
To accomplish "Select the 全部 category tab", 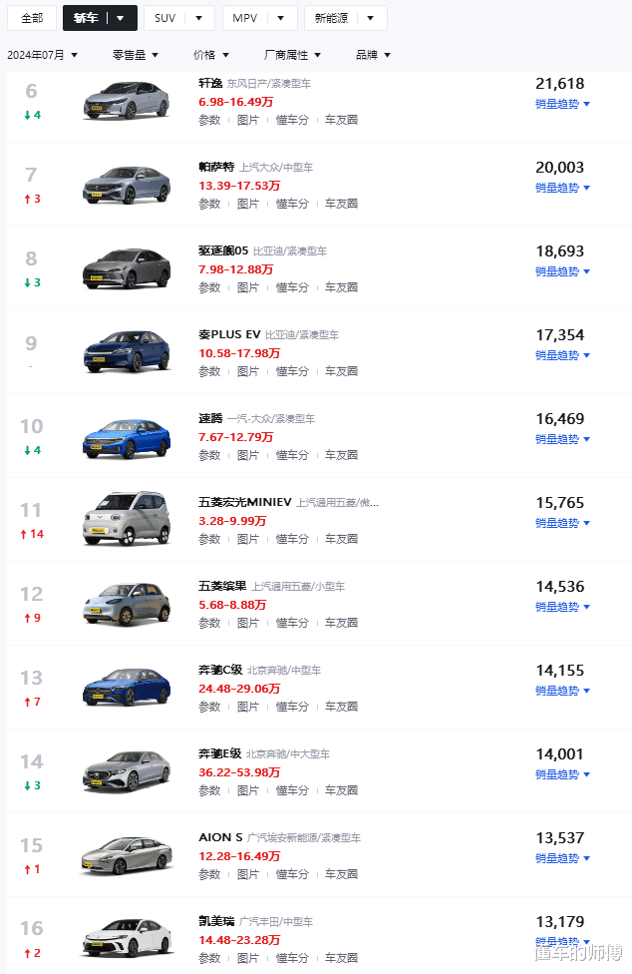I will (x=32, y=18).
